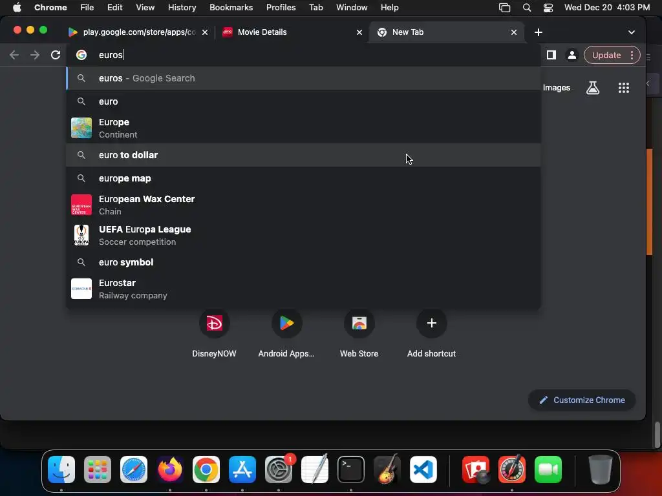Click the address bar containing euros
The height and width of the screenshot is (496, 662).
(303, 55)
